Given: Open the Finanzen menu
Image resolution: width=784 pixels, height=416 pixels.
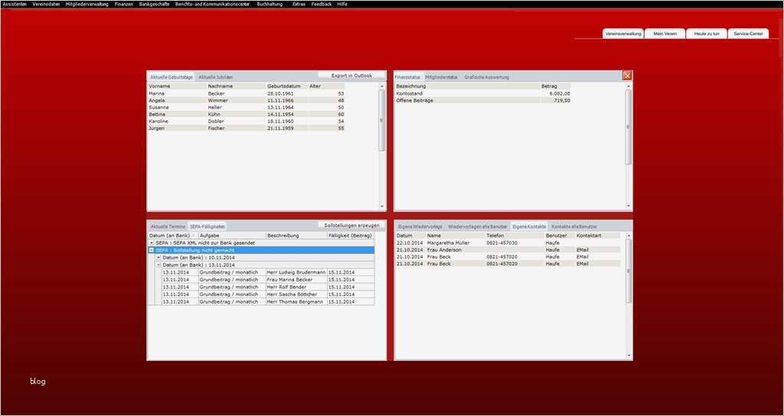Looking at the screenshot, I should [123, 4].
